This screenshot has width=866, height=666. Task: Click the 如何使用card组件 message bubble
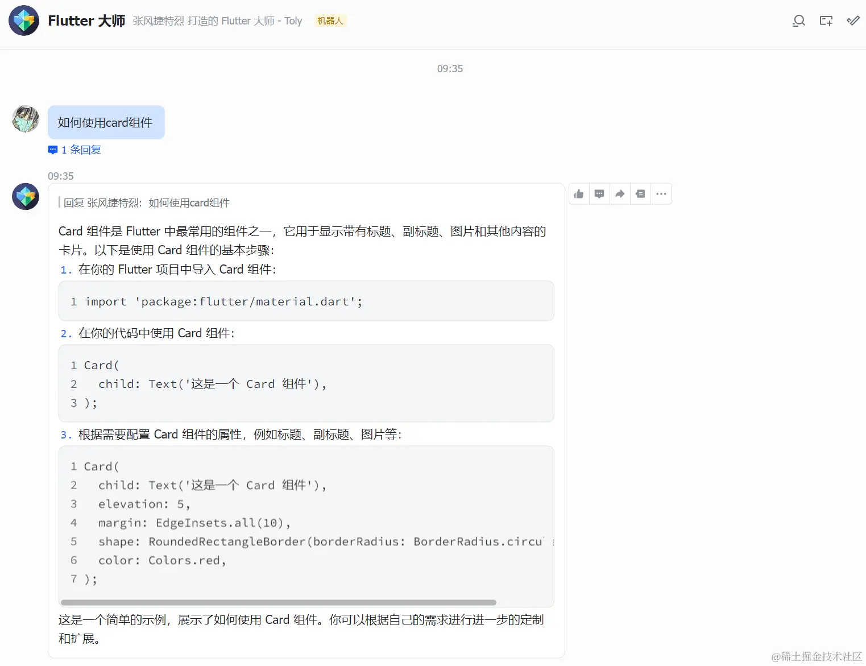coord(106,122)
